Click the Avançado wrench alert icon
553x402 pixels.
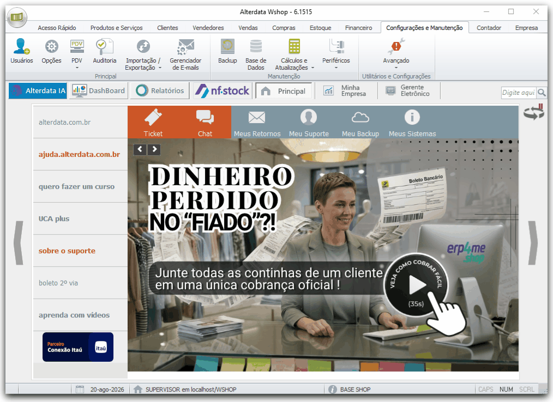coord(396,46)
